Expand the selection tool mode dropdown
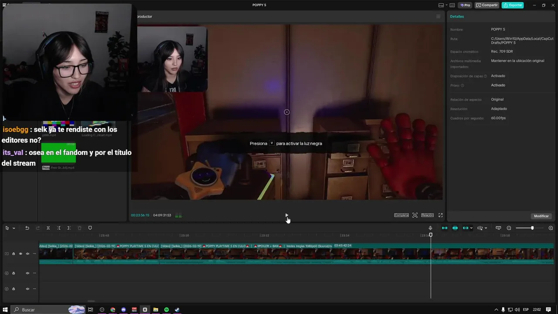Screen dimensions: 558x314 point(14,228)
